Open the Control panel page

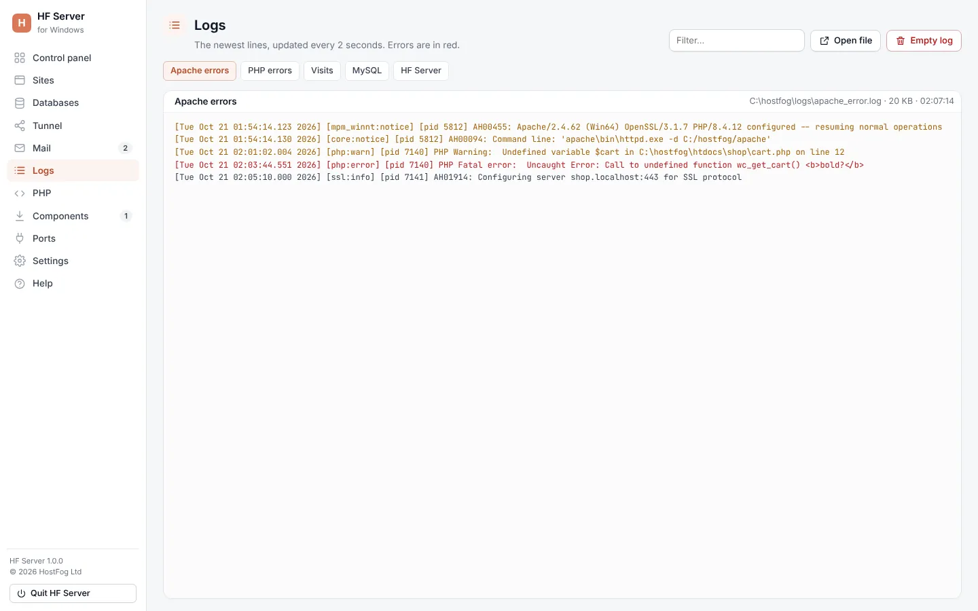[73, 58]
